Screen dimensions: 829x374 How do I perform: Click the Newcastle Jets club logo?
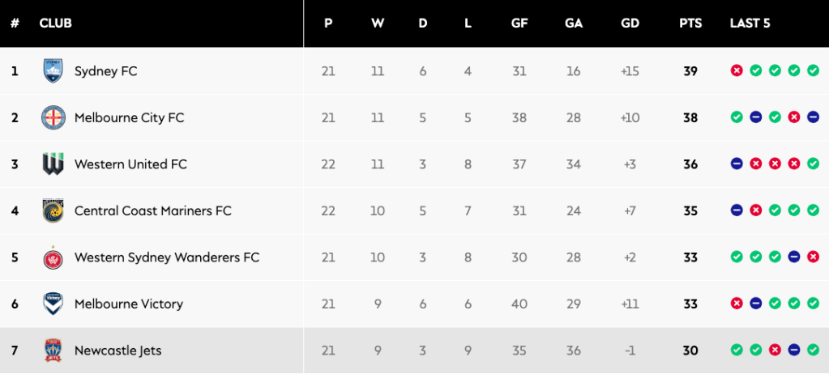53,351
